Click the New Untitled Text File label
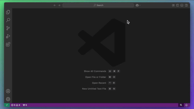Screen dimensions: 194x109 pos(94,89)
